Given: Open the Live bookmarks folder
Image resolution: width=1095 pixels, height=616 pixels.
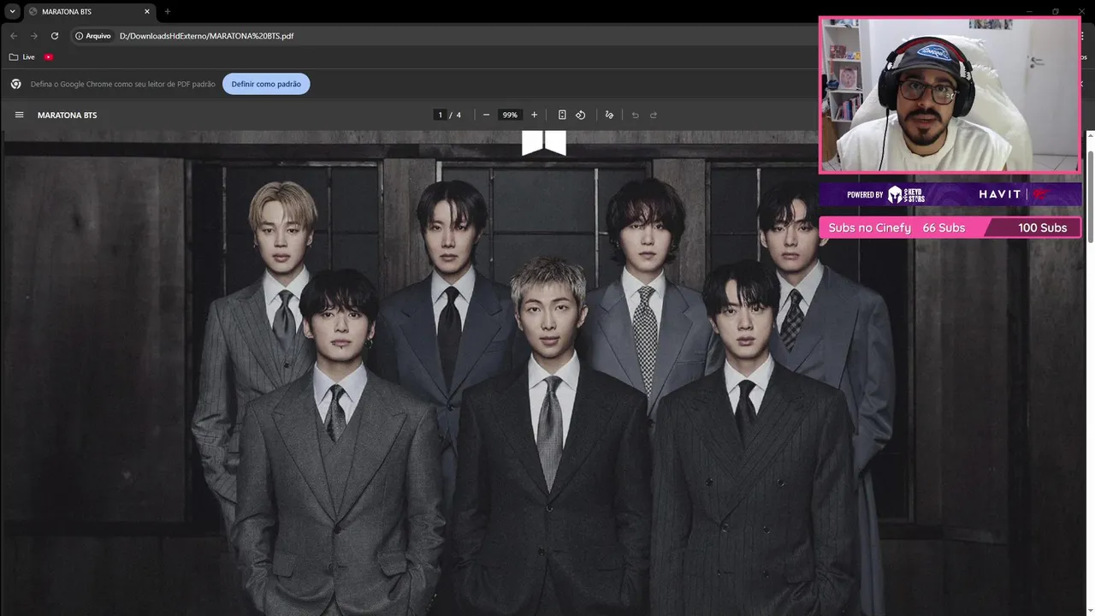Looking at the screenshot, I should pyautogui.click(x=22, y=57).
